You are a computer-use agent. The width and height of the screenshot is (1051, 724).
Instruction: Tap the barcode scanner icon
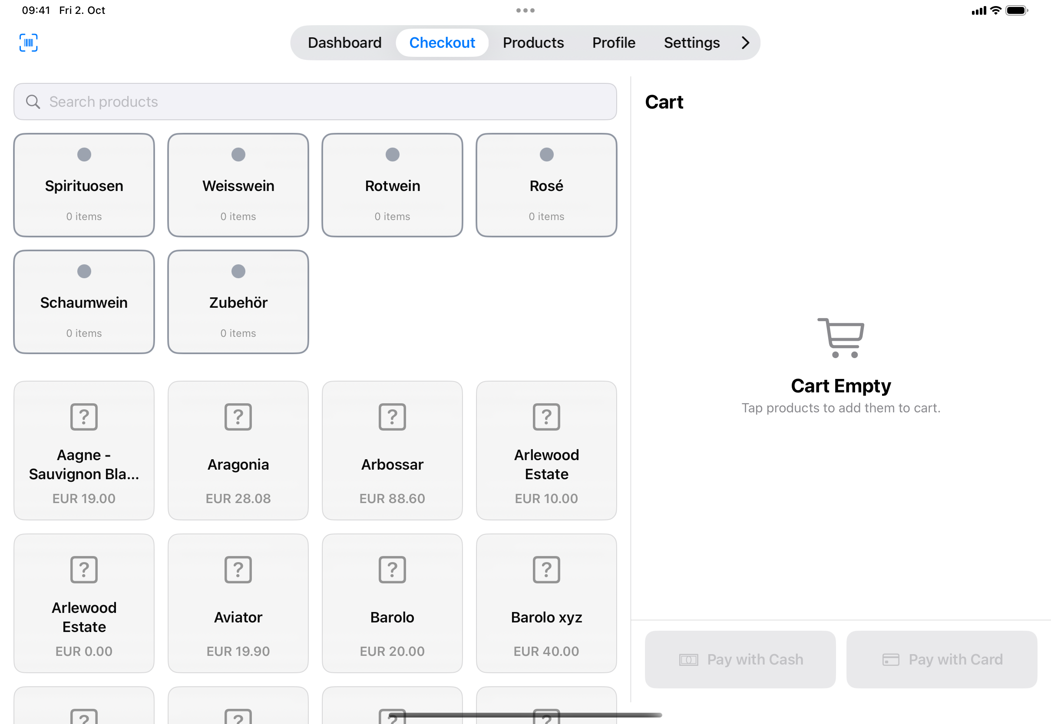[x=29, y=43]
